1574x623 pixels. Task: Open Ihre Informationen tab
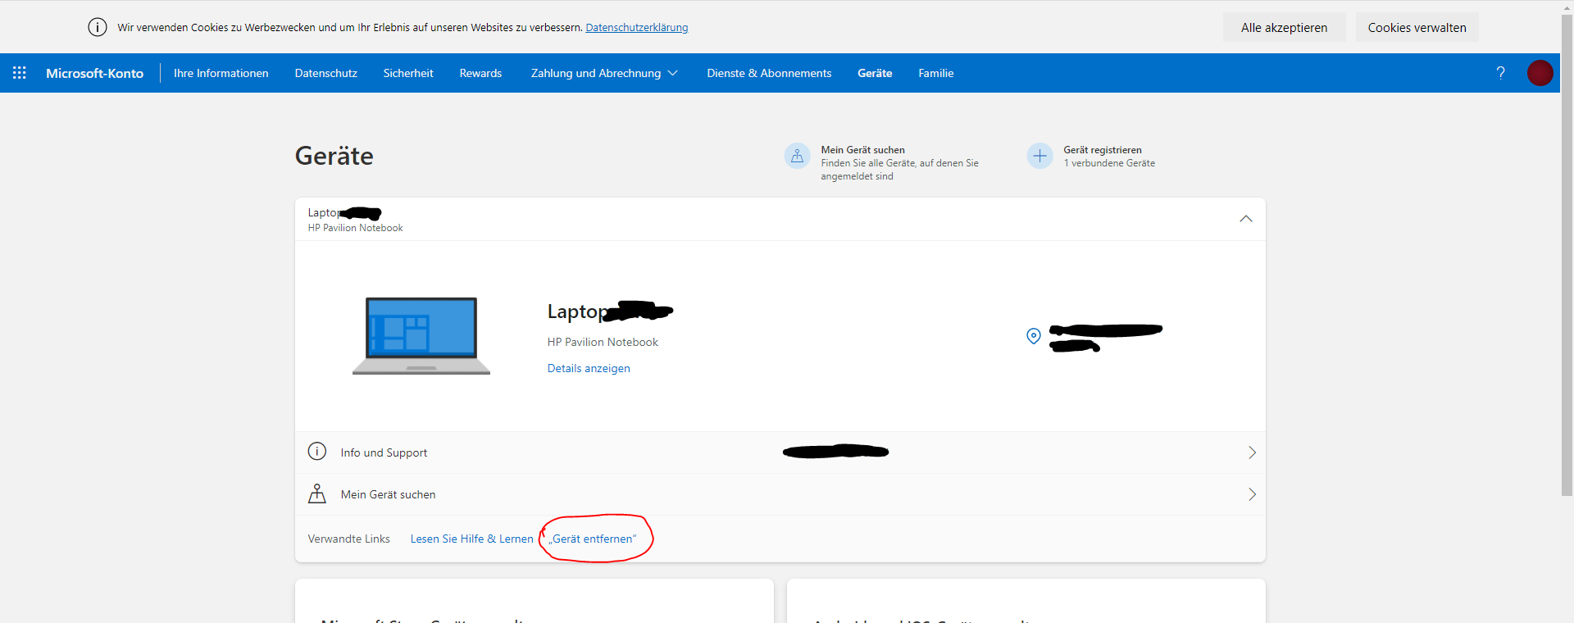point(221,73)
